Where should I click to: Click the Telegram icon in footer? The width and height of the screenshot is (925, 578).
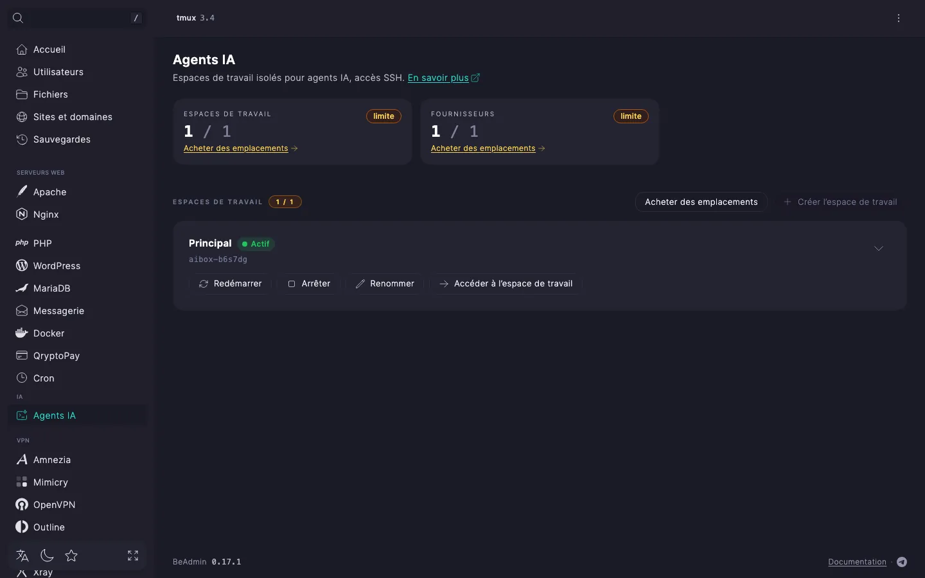[x=902, y=562]
